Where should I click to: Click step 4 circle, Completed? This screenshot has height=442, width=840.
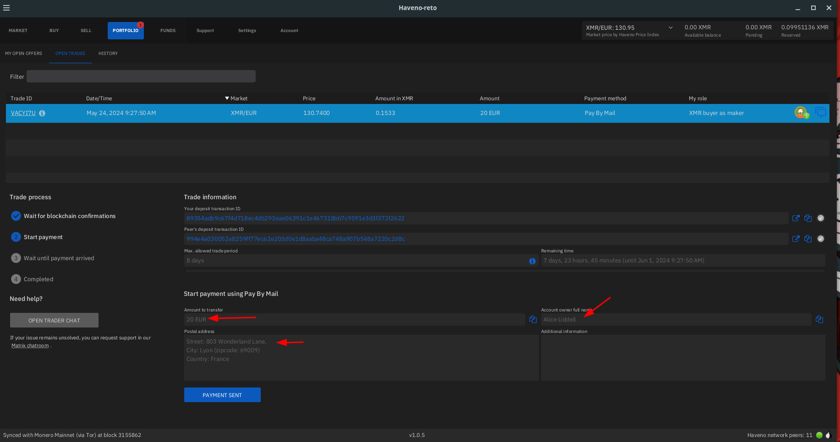16,279
